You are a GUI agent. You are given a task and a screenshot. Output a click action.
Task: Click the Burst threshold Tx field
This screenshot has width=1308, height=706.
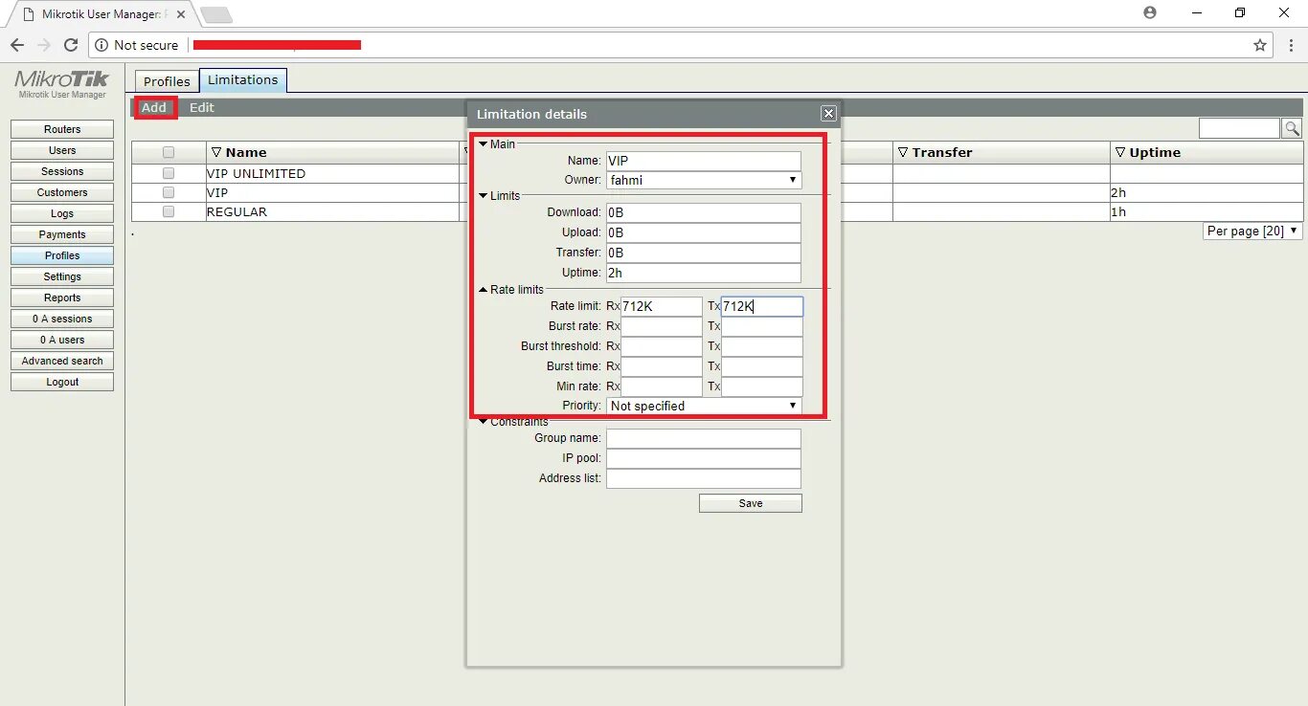pos(762,346)
